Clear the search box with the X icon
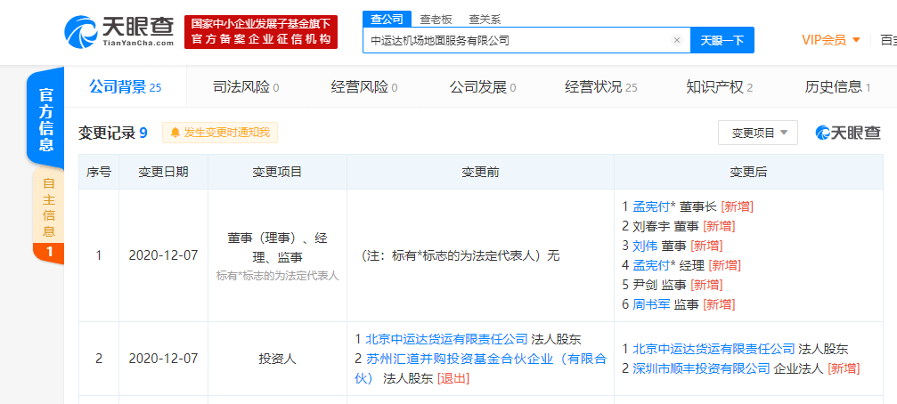 click(x=677, y=40)
